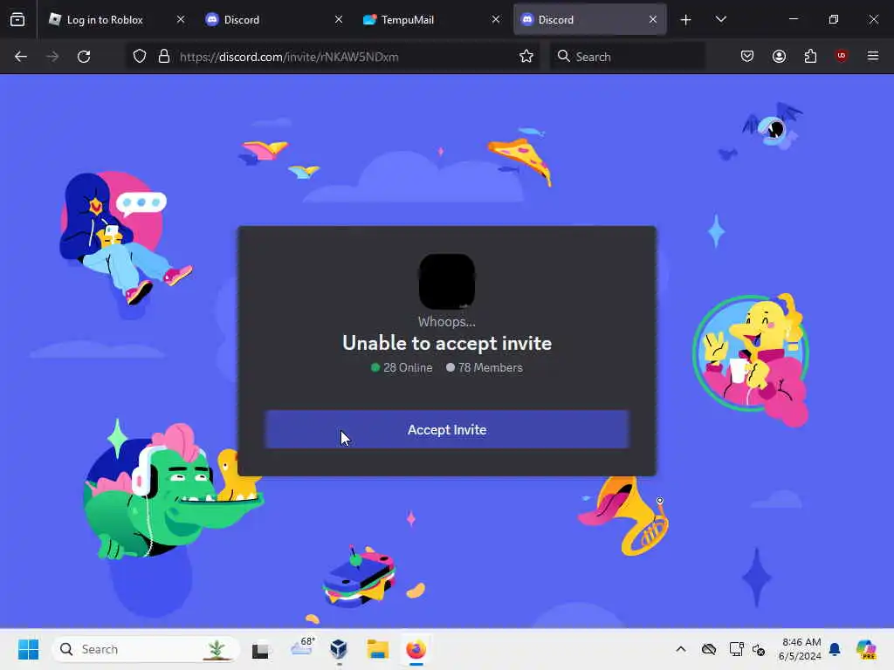Open VirtualBox from the taskbar
This screenshot has width=894, height=670.
tap(339, 649)
